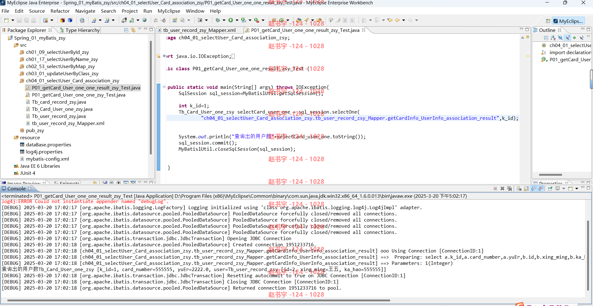Click Clear Console icon
This screenshot has width=593, height=306.
pyautogui.click(x=519, y=188)
